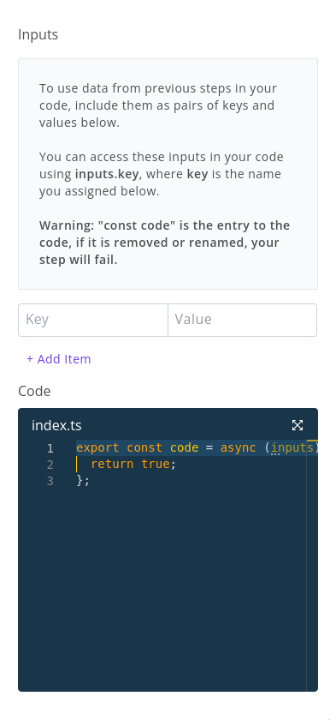Click the empty code editor area
This screenshot has height=720, width=330.
pyautogui.click(x=168, y=590)
